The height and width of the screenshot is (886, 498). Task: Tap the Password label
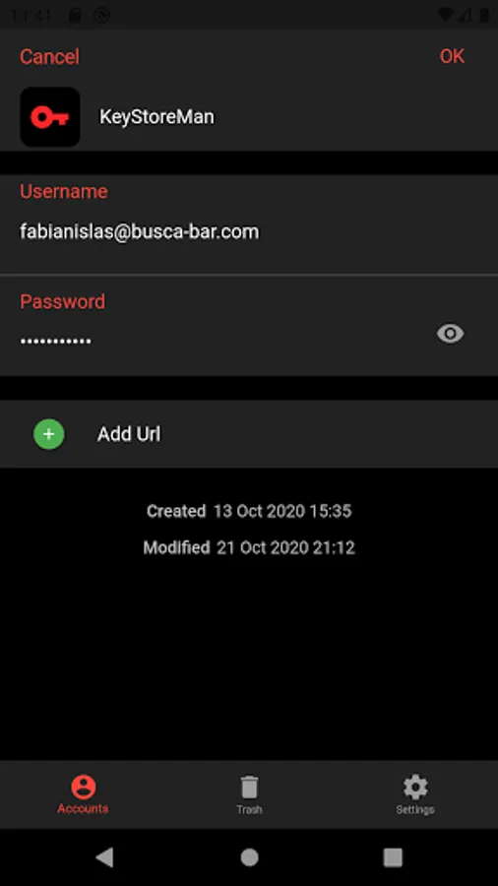tap(63, 301)
